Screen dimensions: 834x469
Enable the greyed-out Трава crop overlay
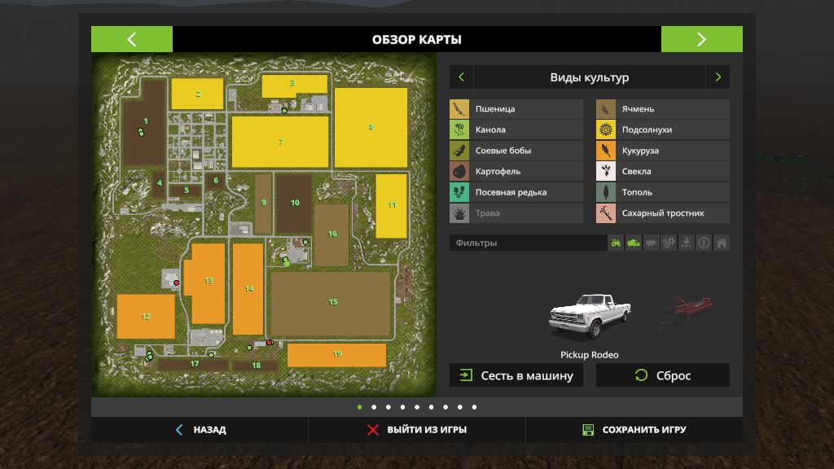pyautogui.click(x=516, y=213)
